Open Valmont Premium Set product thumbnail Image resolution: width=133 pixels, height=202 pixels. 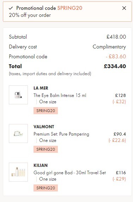(18, 133)
